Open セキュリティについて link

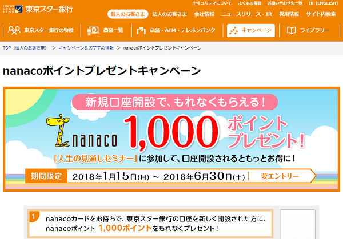coord(212,3)
